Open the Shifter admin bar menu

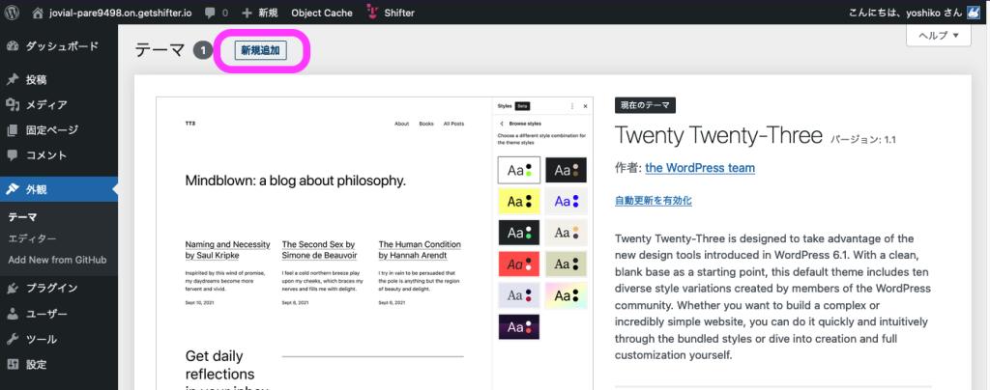(391, 13)
